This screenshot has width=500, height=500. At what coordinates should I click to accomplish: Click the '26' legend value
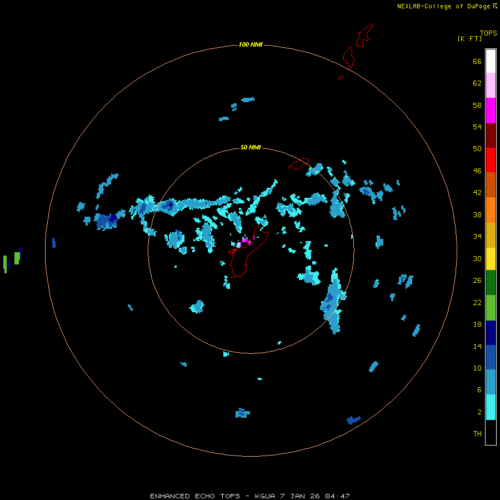[477, 281]
